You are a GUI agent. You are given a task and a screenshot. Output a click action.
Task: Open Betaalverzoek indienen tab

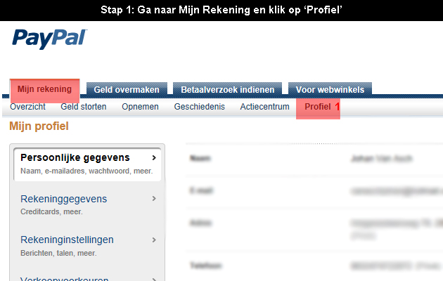pos(227,90)
